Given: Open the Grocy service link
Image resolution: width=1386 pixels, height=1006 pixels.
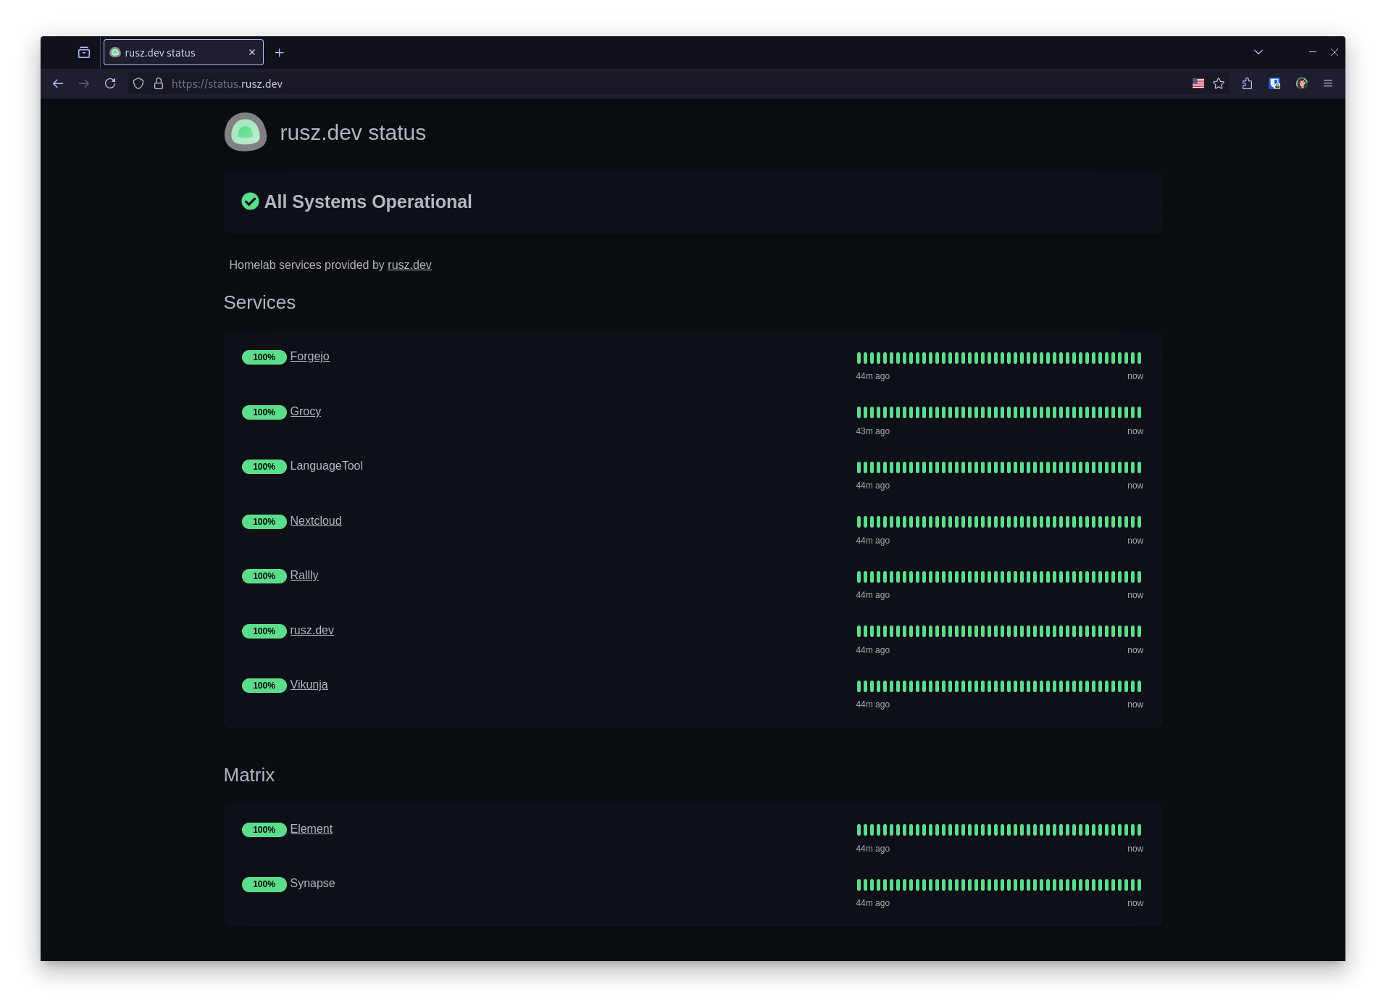Looking at the screenshot, I should pos(305,412).
